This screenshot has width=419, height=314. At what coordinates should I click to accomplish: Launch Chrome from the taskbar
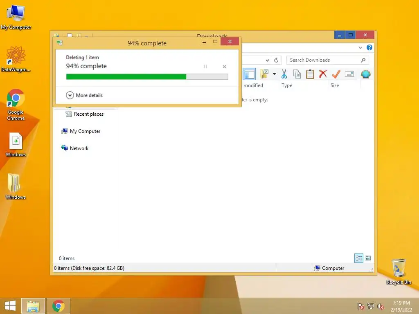(x=59, y=306)
